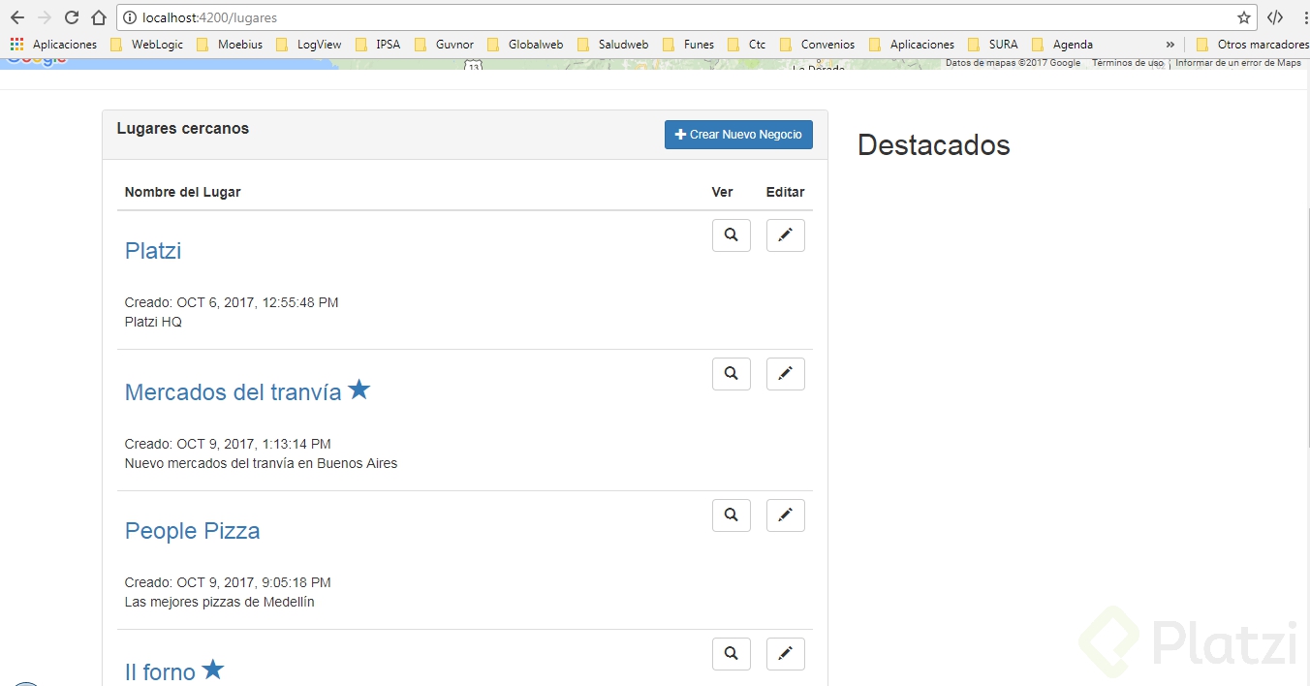This screenshot has height=686, width=1310.
Task: Bookmark page with the star icon
Action: [x=1243, y=17]
